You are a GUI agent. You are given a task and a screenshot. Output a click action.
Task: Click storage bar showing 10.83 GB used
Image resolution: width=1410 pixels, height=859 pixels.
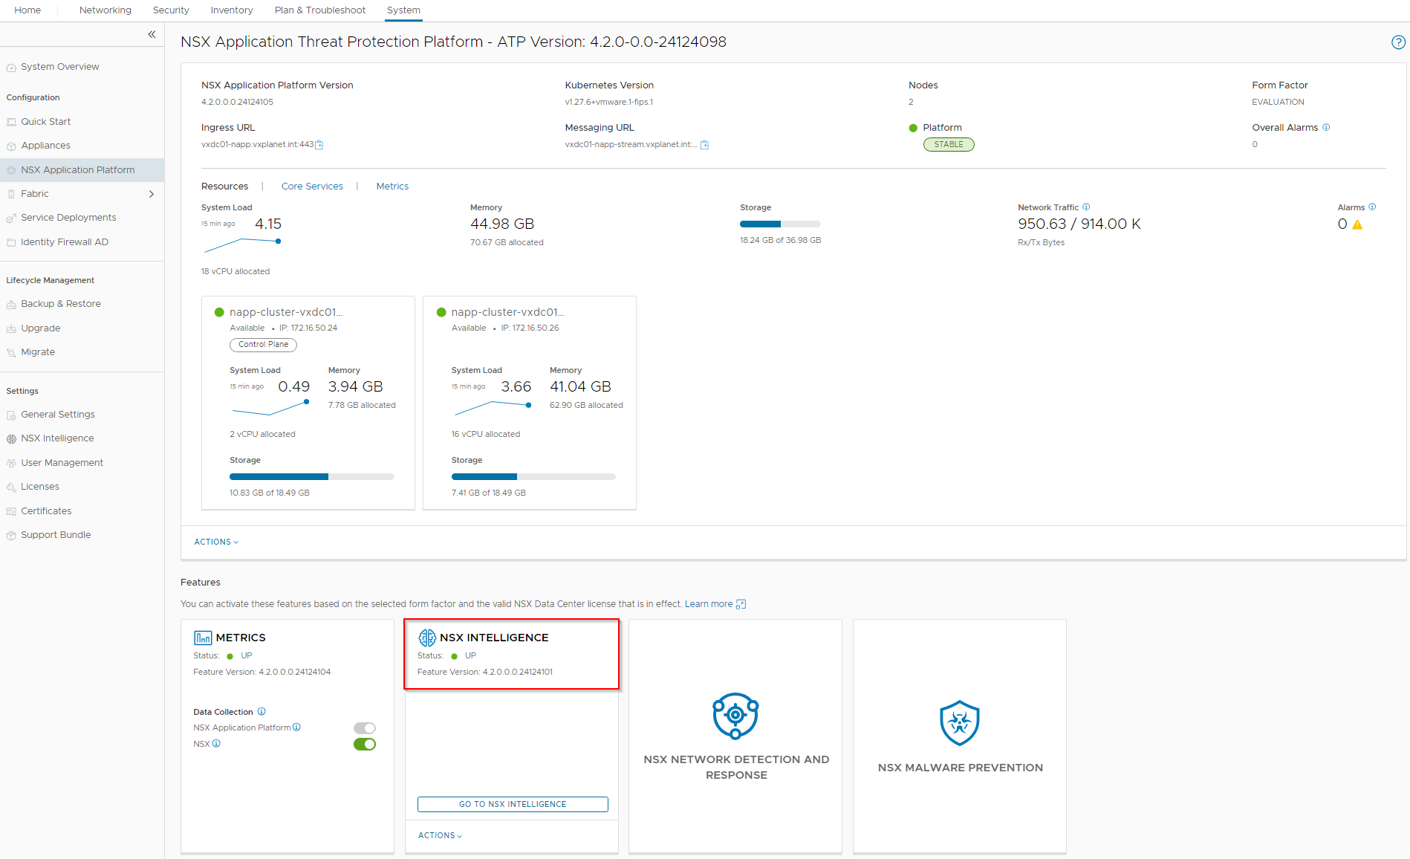pos(312,476)
